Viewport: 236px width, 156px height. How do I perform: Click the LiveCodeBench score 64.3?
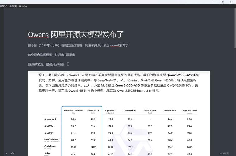pyautogui.click(x=130, y=140)
